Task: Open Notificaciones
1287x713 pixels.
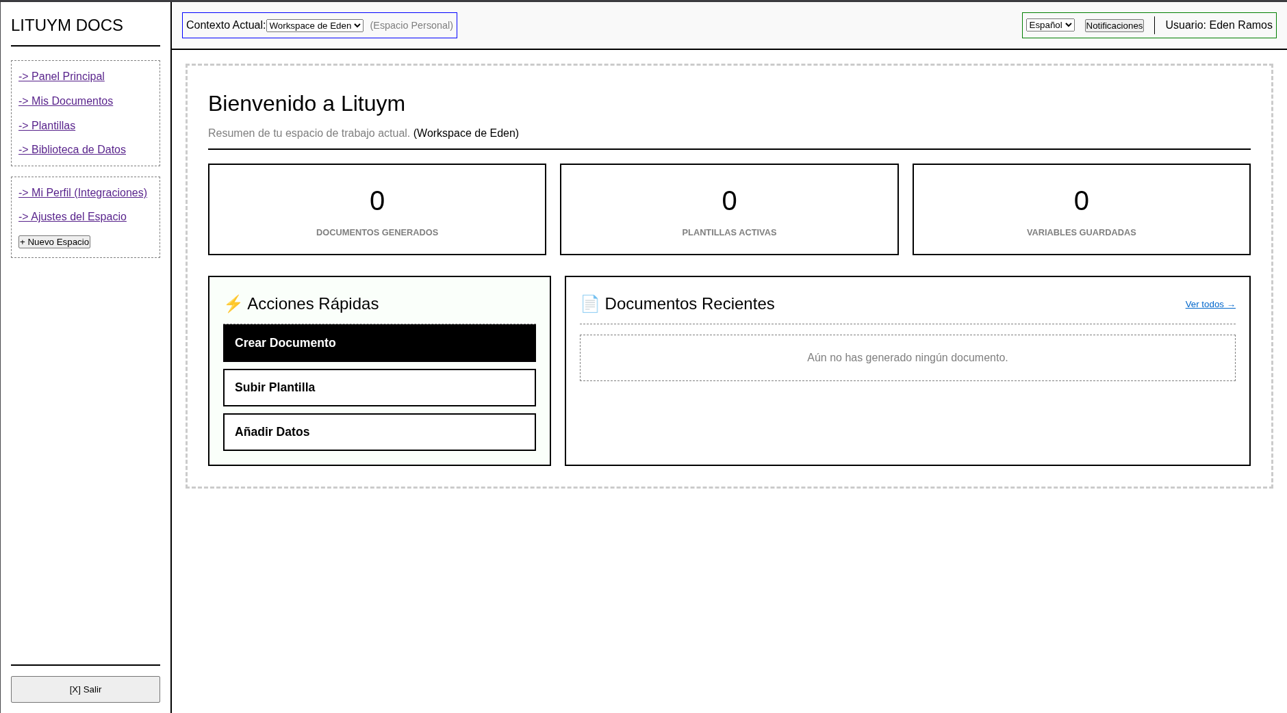Action: tap(1114, 25)
